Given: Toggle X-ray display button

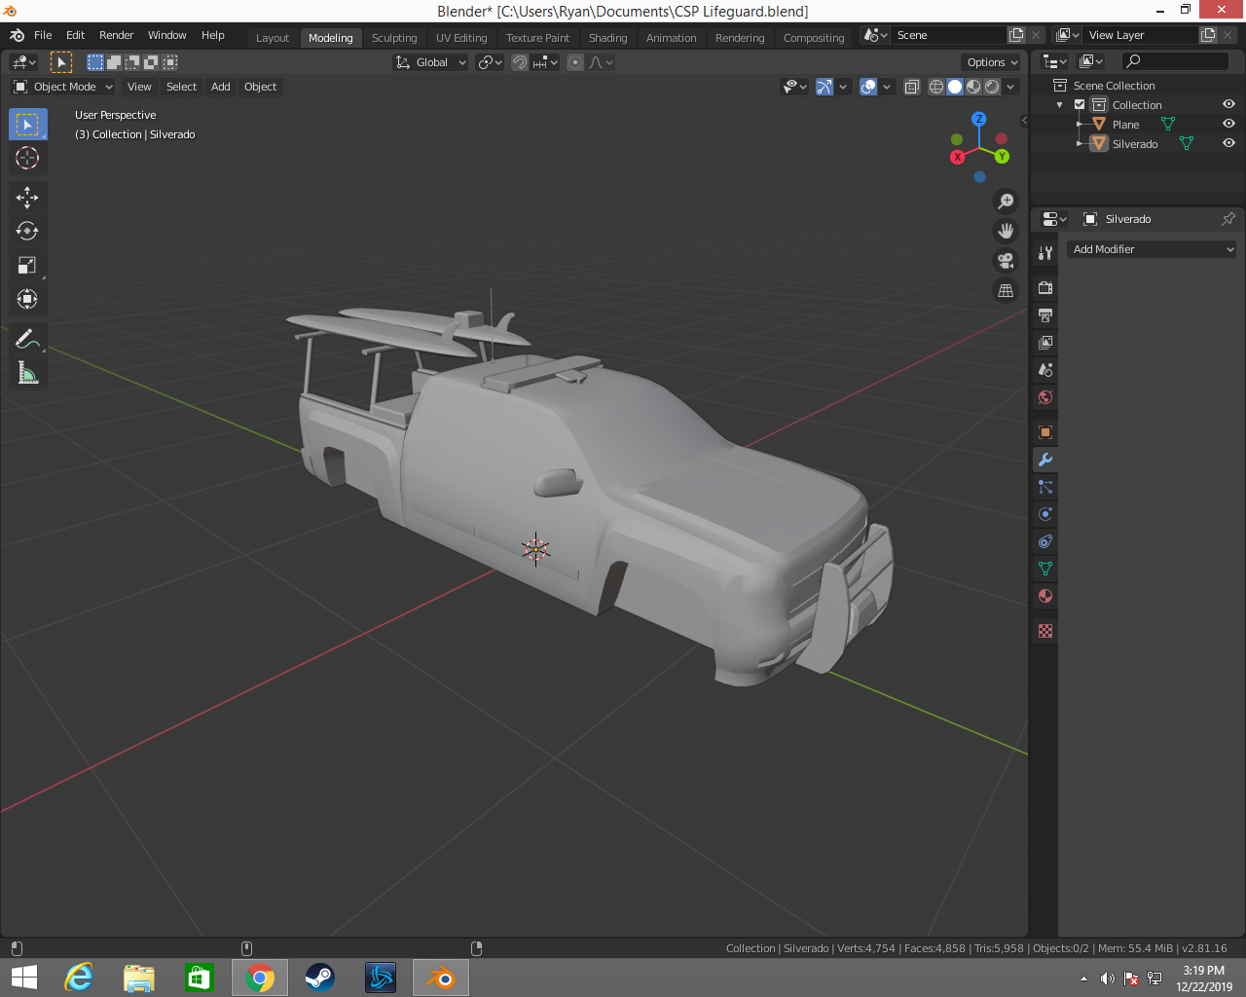Looking at the screenshot, I should point(911,87).
